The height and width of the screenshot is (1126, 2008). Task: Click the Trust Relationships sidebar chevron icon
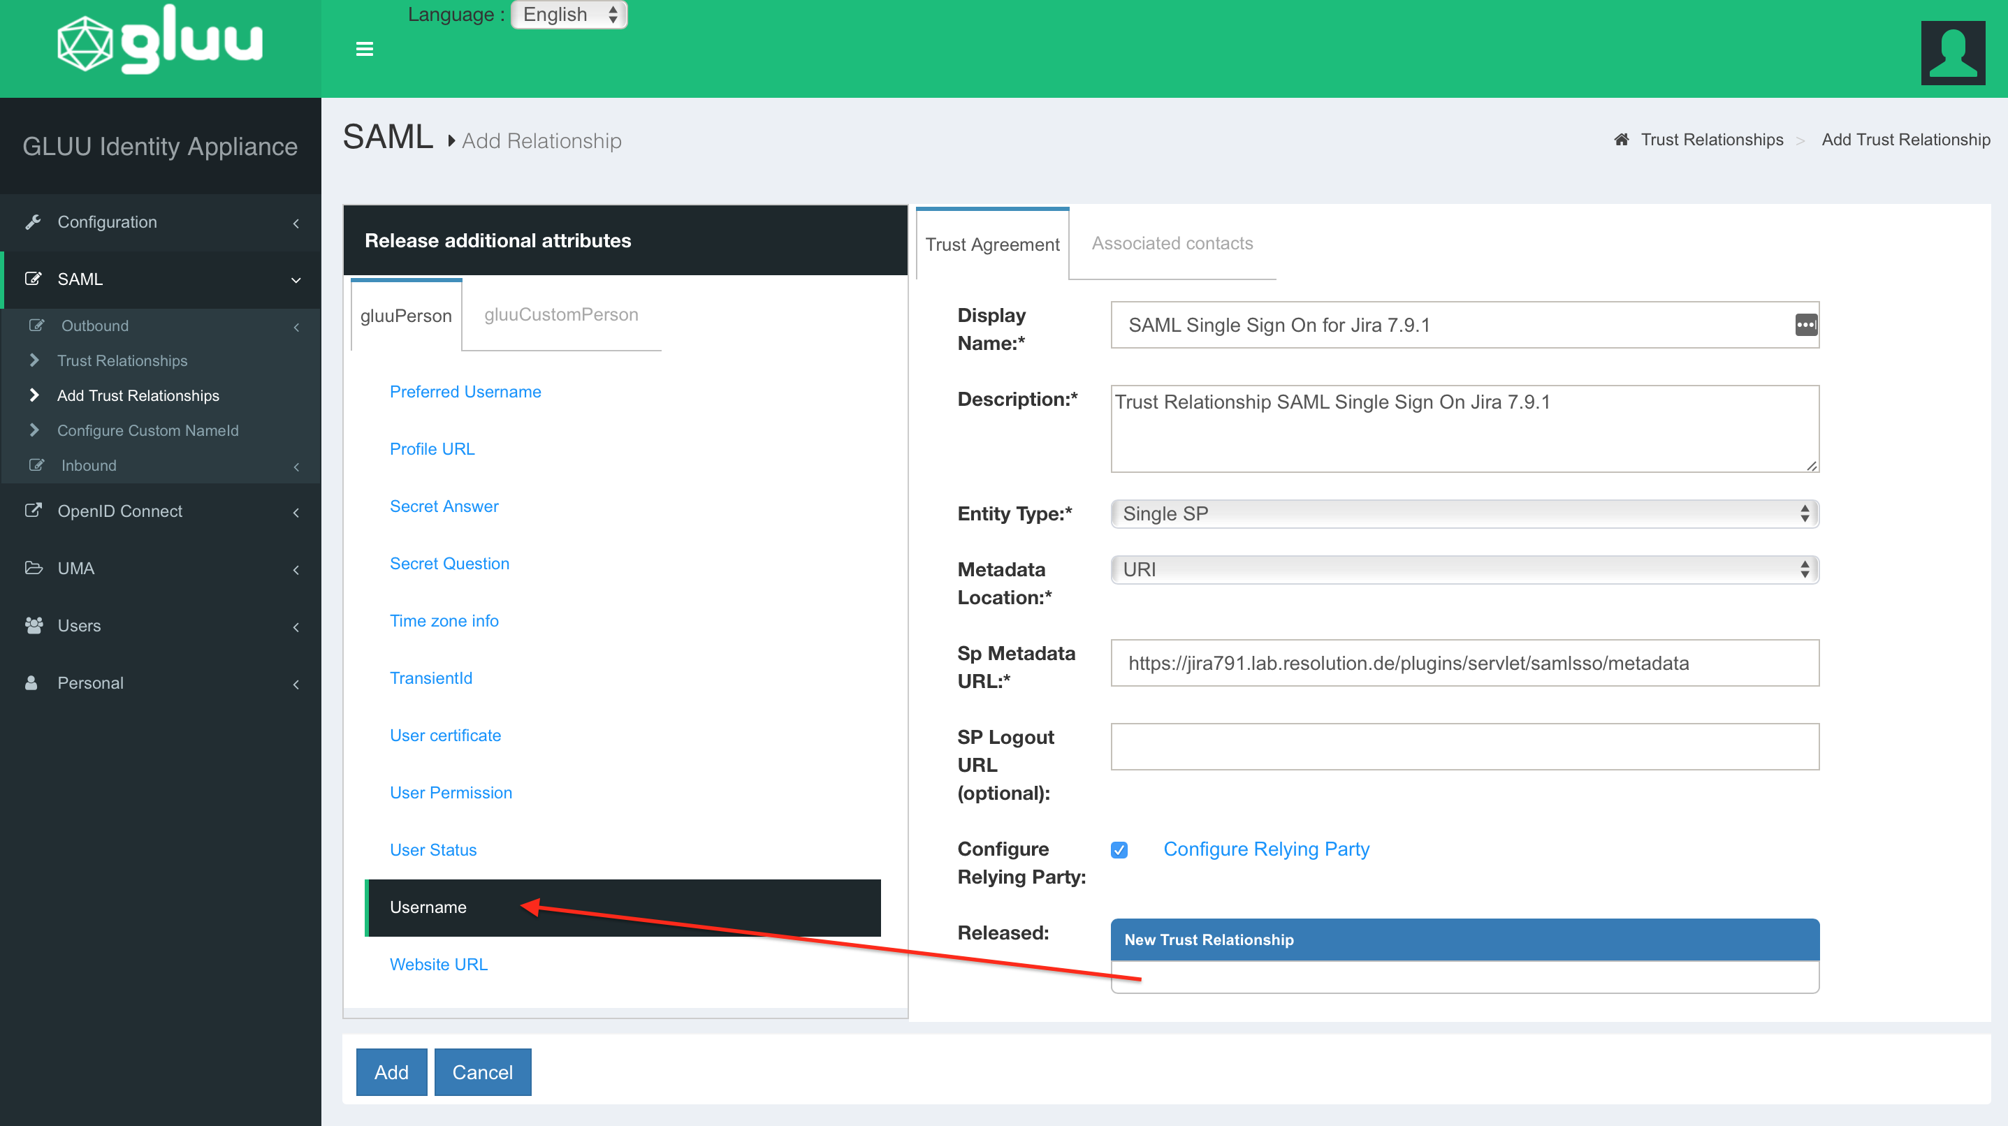point(34,360)
